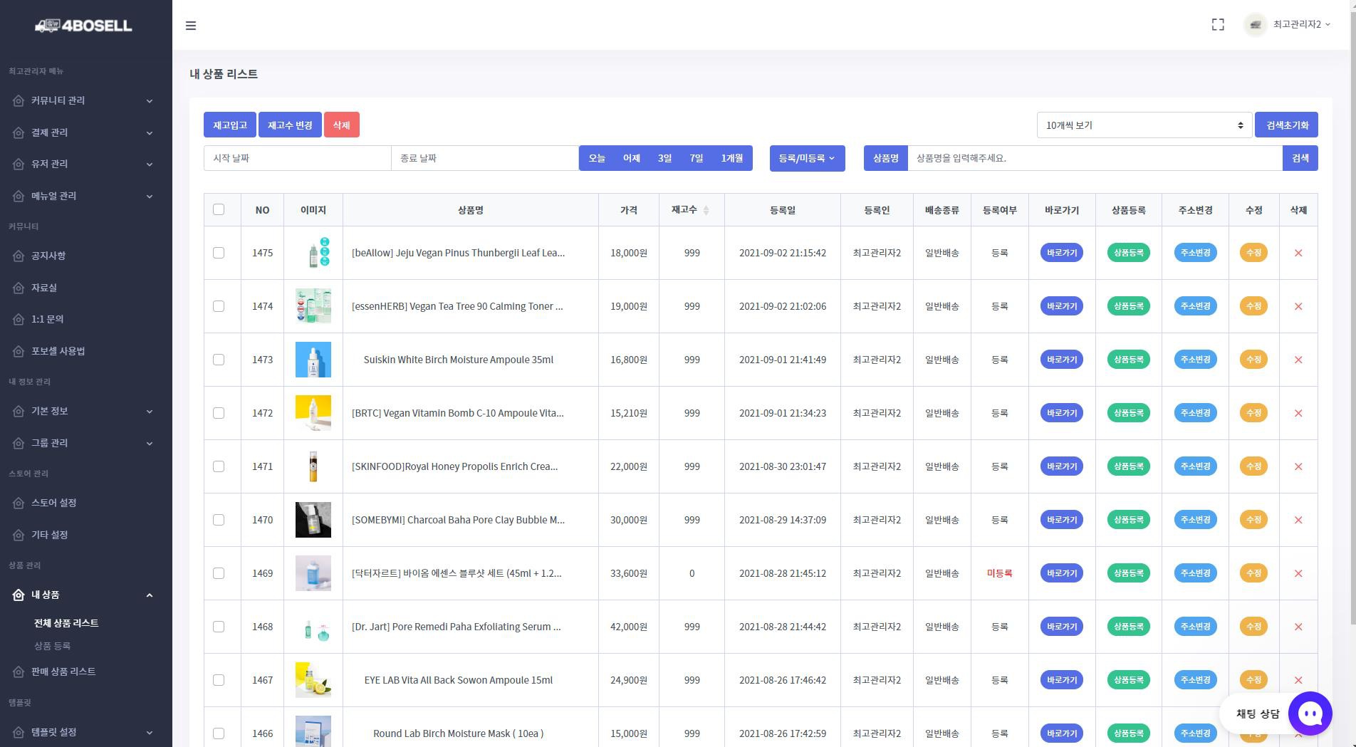Expand 그룹 관리 sidebar menu
The width and height of the screenshot is (1356, 747).
(x=85, y=443)
